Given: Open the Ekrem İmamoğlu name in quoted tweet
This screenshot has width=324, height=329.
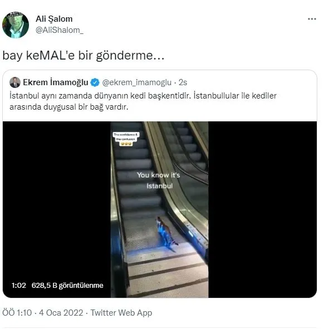Looking at the screenshot, I should pos(56,82).
